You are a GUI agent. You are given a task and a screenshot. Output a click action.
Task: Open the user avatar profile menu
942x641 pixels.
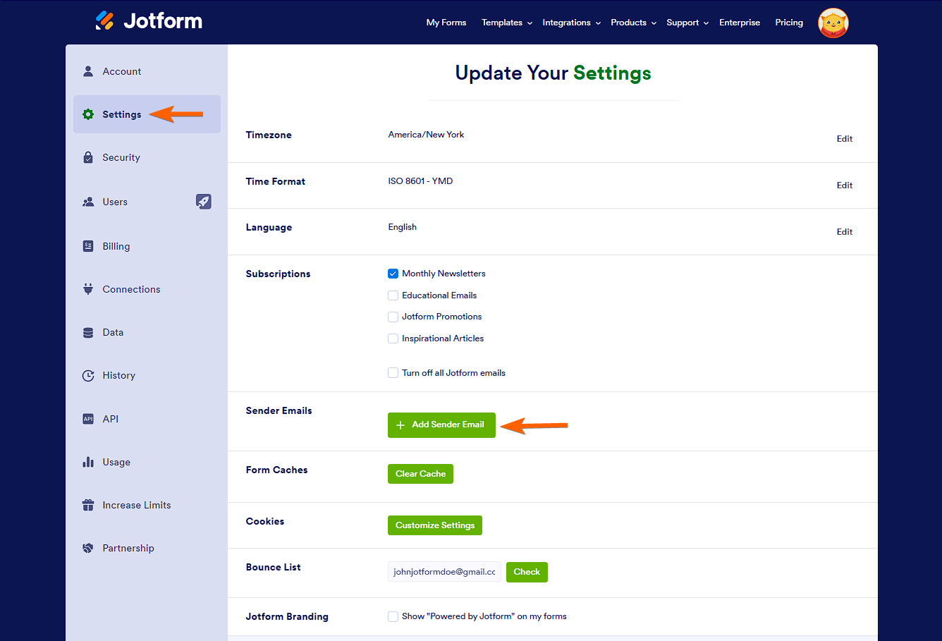(x=833, y=23)
